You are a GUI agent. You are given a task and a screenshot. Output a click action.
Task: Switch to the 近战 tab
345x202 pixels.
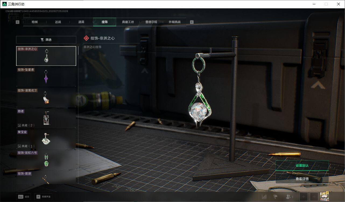(x=58, y=22)
